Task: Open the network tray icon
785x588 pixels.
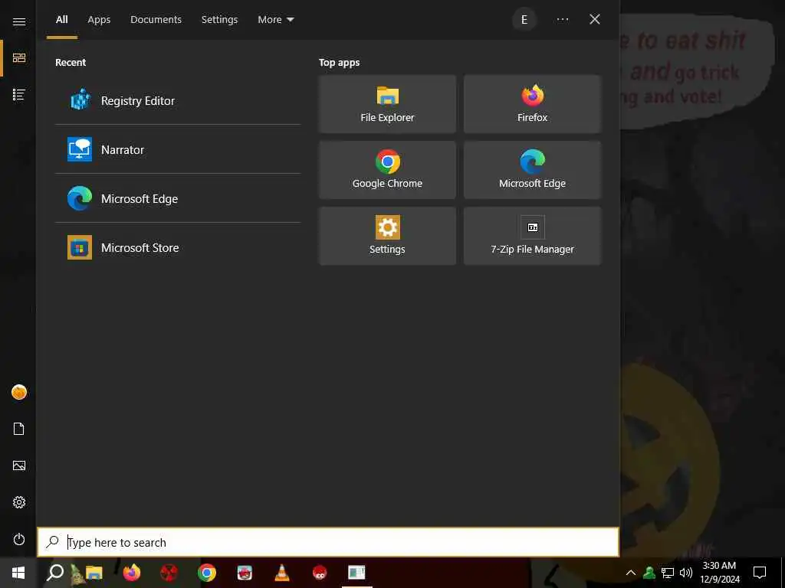Action: click(x=668, y=573)
